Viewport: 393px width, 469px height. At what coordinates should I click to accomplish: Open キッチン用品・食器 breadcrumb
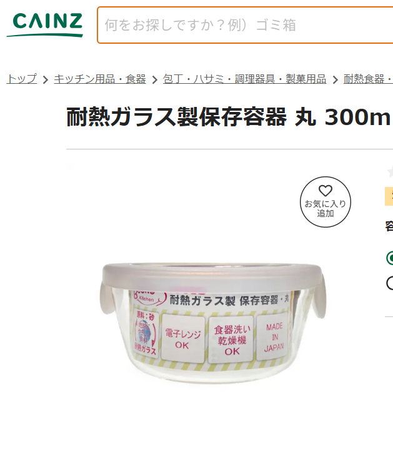tap(100, 79)
